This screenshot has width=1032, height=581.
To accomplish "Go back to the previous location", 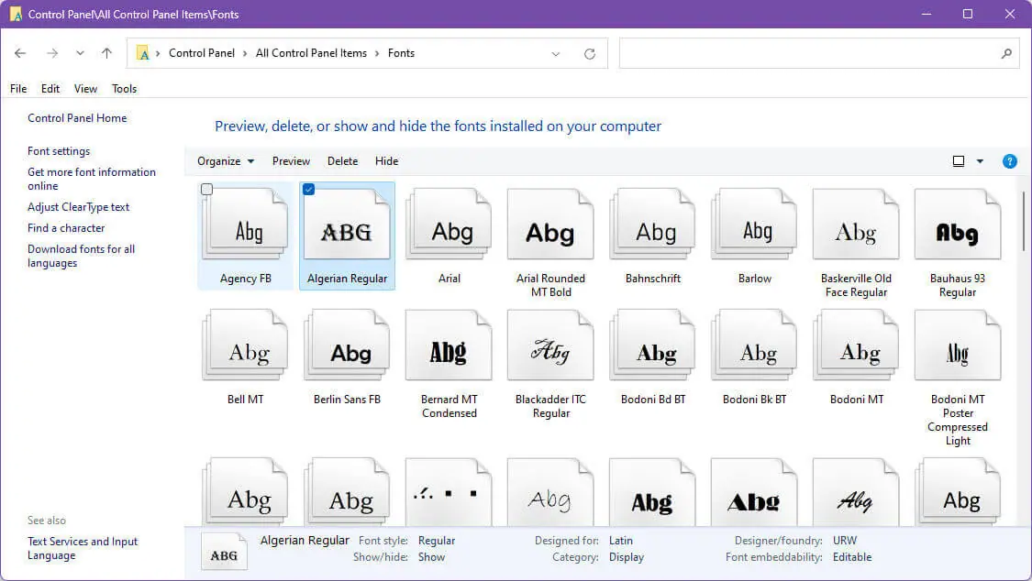I will (x=20, y=53).
